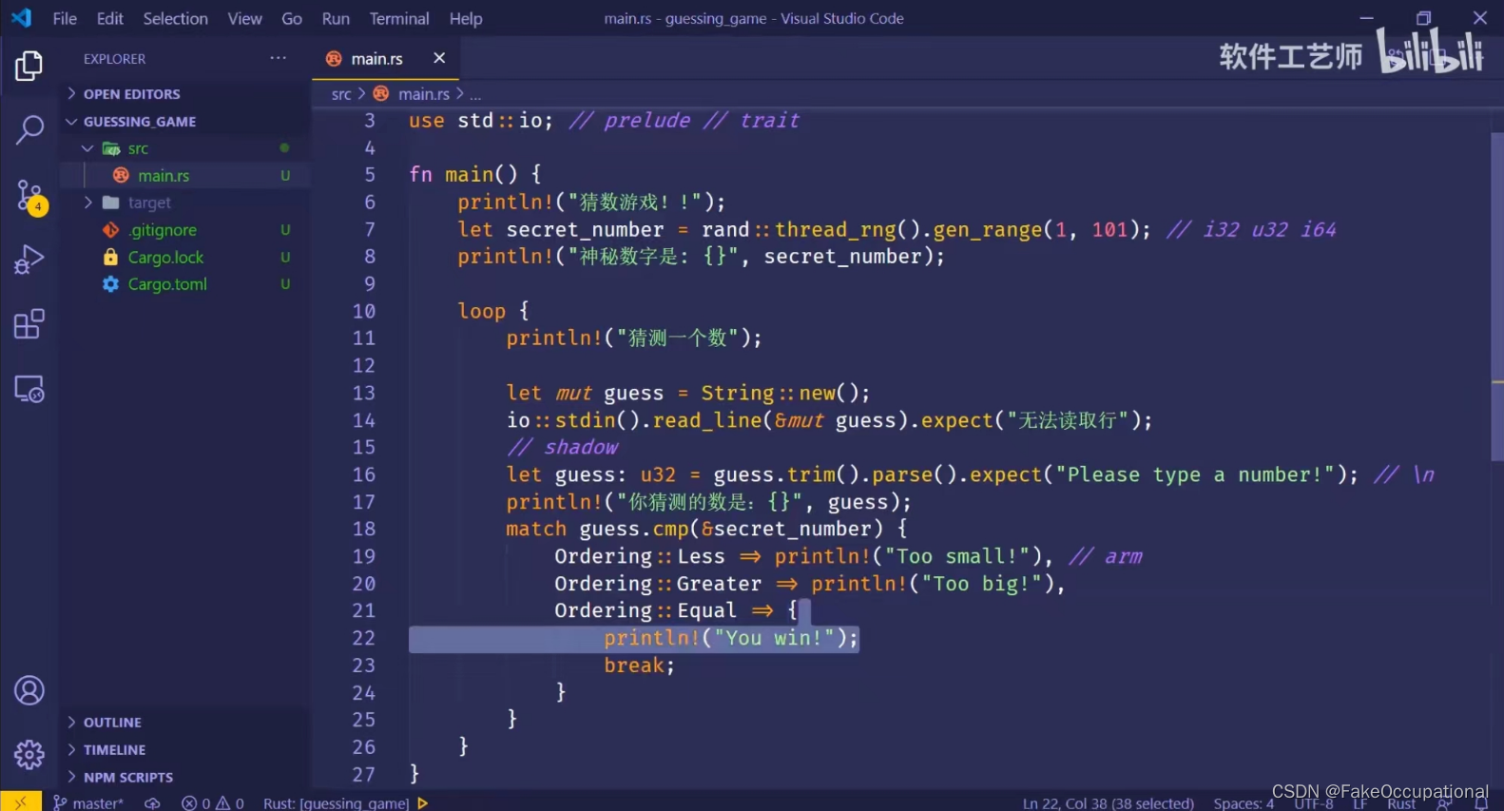Open the Run and Debug view
The image size is (1504, 811).
(29, 260)
